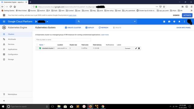Activate Cloud Shell from the header icon
Image resolution: width=194 pixels, height=109 pixels.
[164, 21]
